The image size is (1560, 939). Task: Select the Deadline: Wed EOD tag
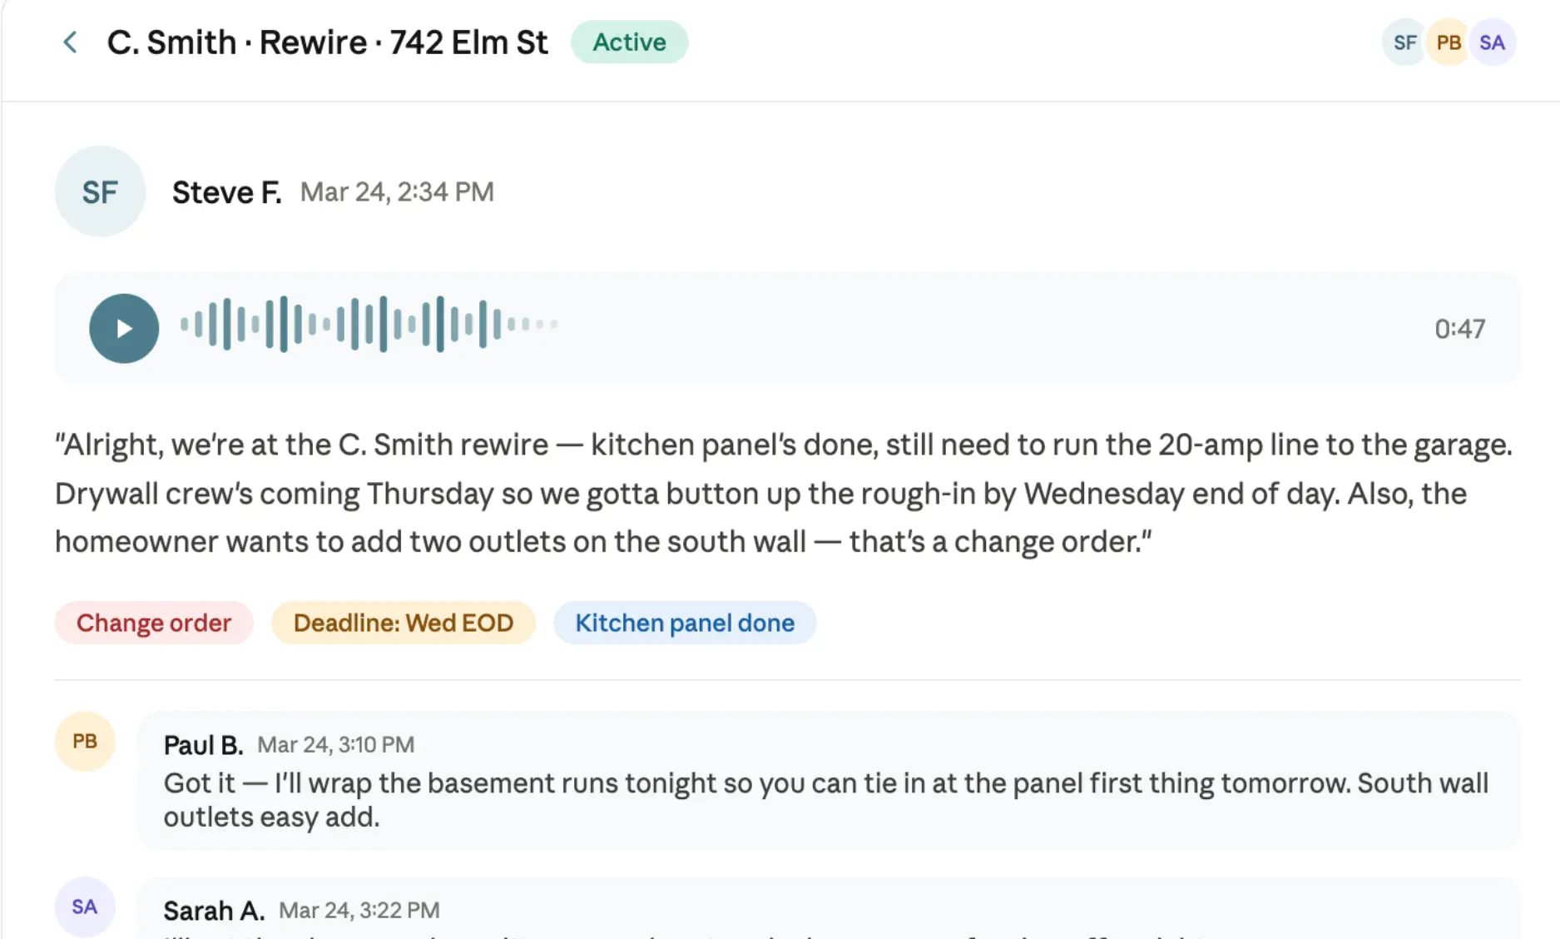(x=403, y=622)
